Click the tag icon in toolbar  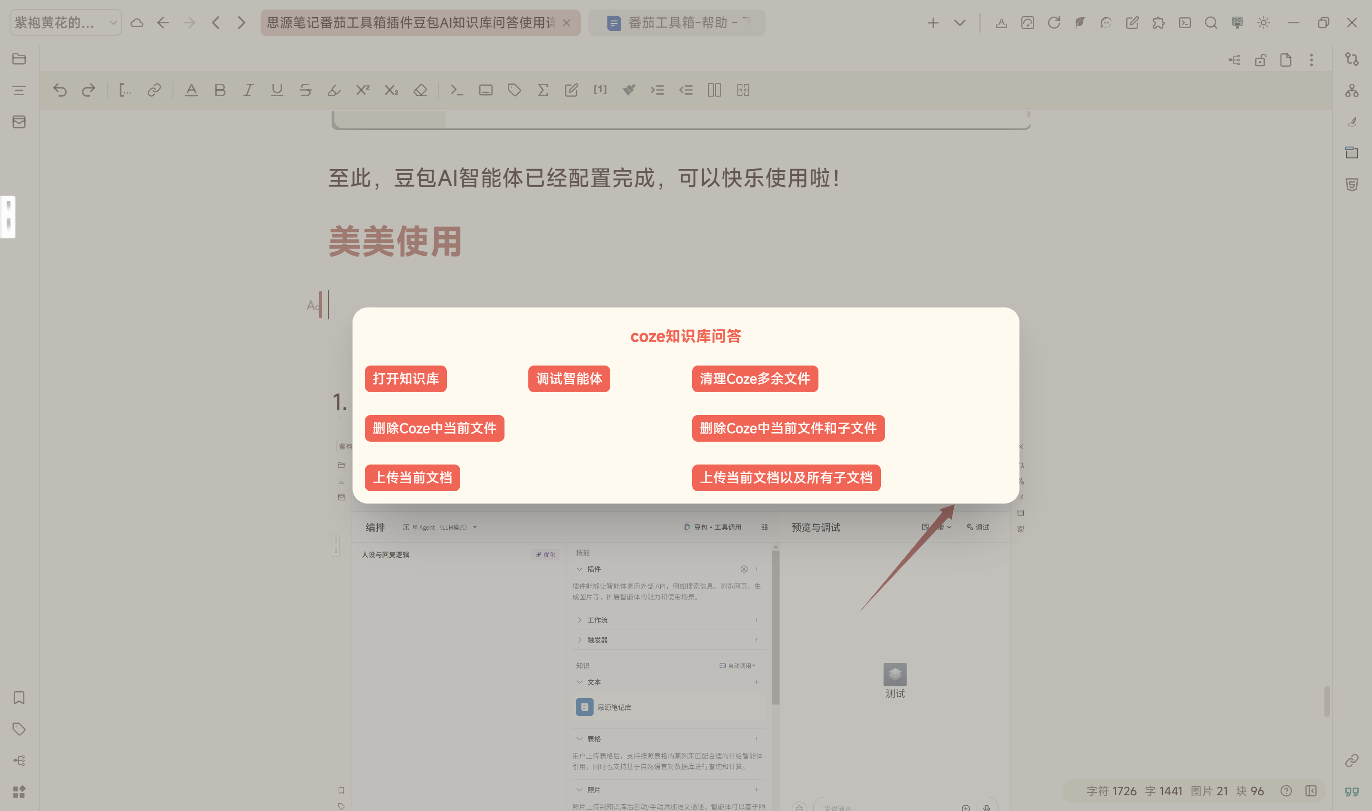click(514, 90)
